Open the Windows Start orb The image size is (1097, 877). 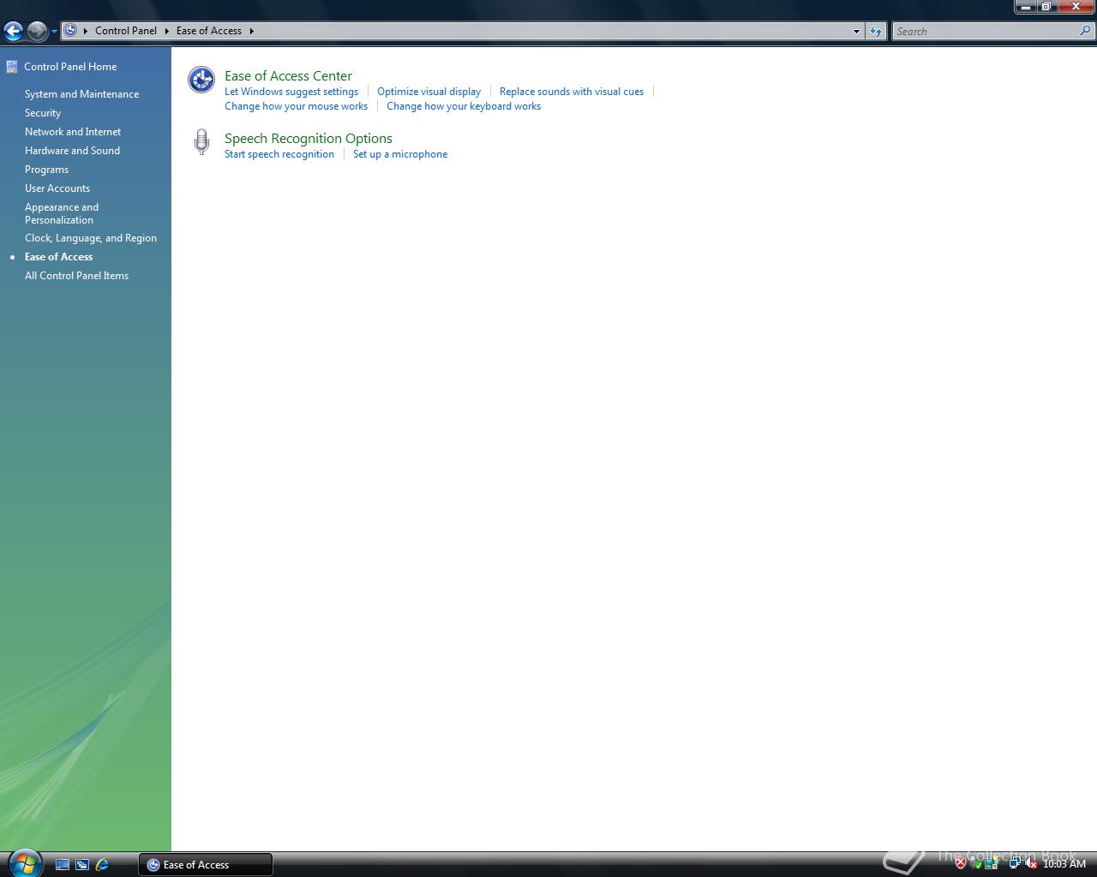[24, 862]
